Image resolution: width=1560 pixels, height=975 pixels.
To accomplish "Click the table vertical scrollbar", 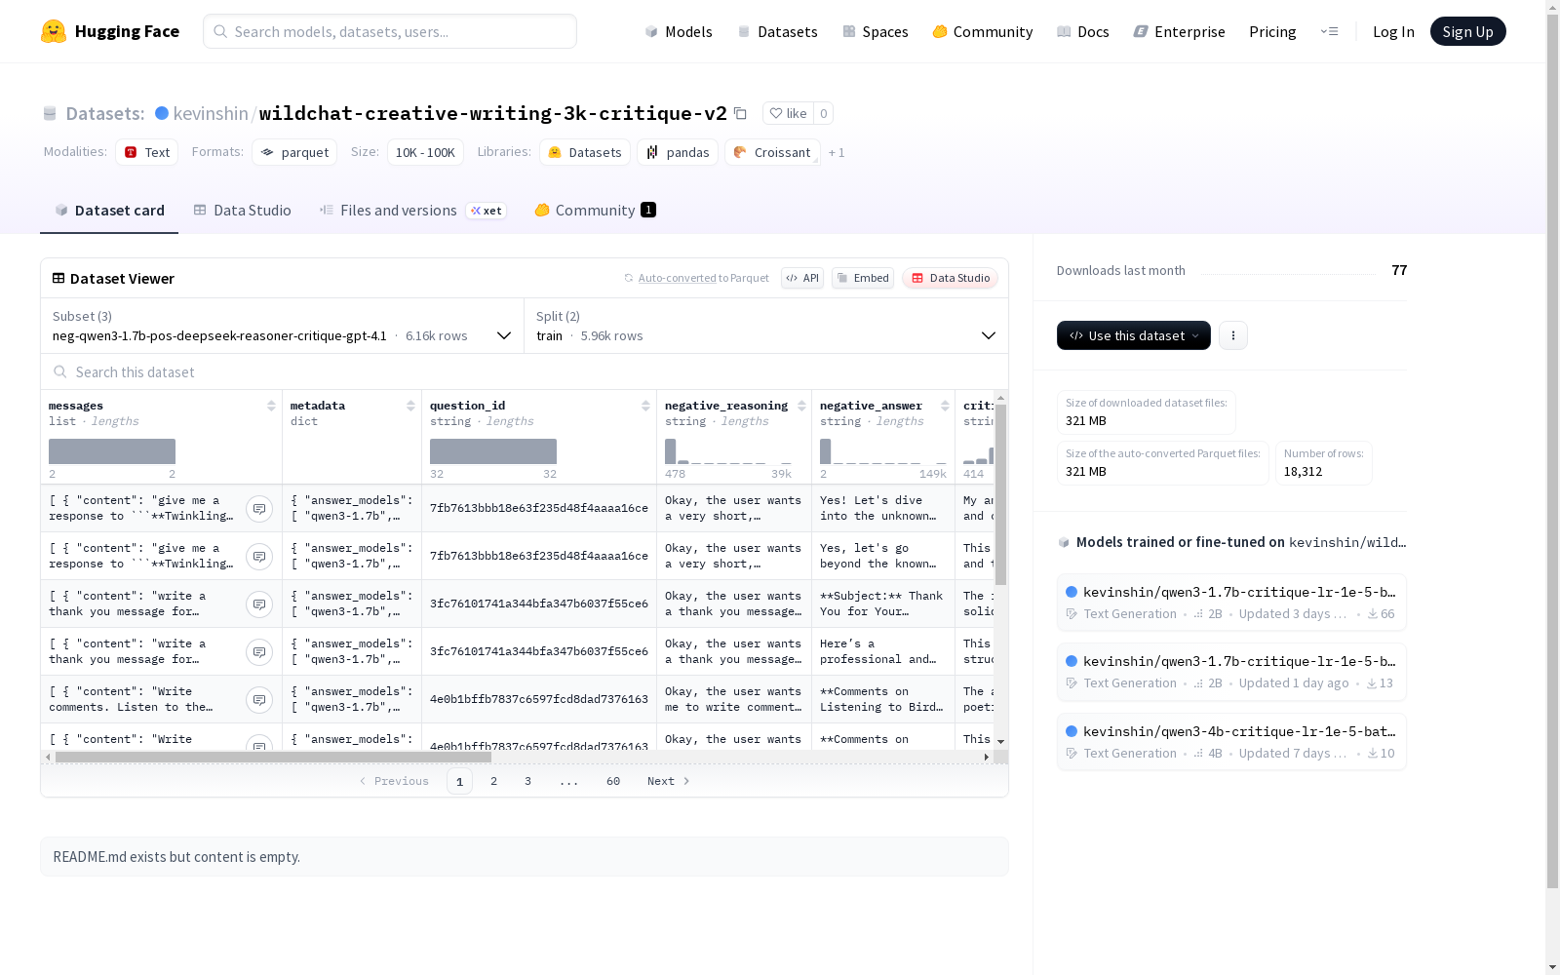I will [1000, 494].
